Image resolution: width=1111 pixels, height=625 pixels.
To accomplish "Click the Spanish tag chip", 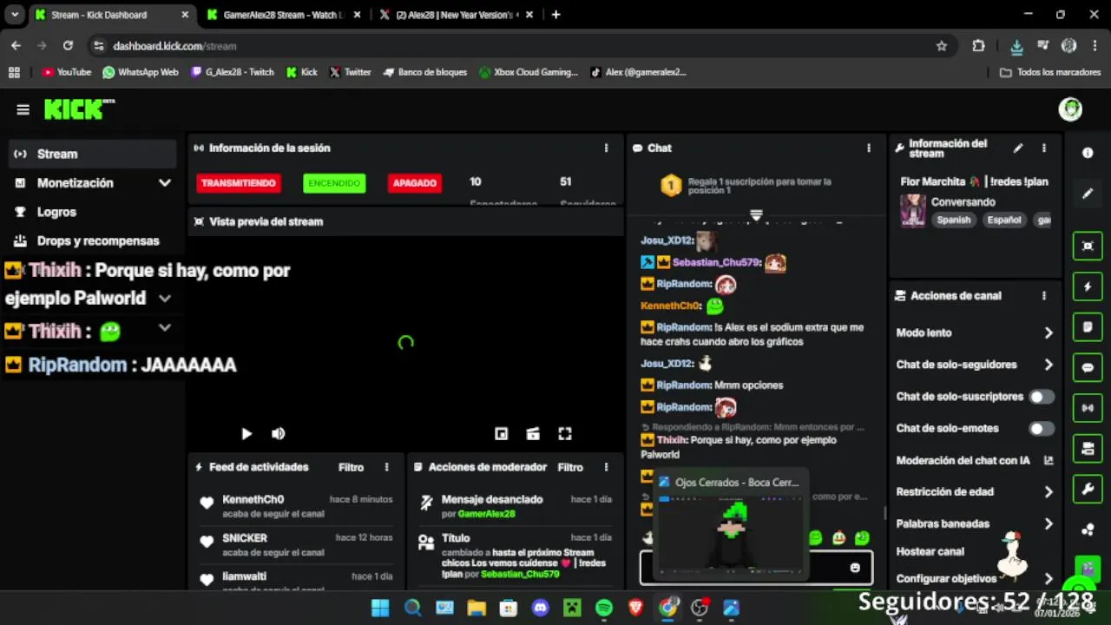I will (953, 220).
